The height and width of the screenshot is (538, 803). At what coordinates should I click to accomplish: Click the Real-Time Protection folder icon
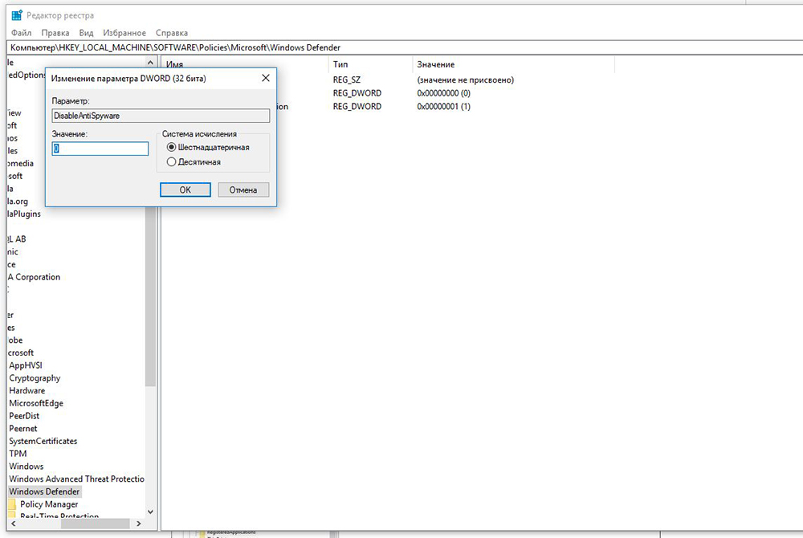coord(13,517)
